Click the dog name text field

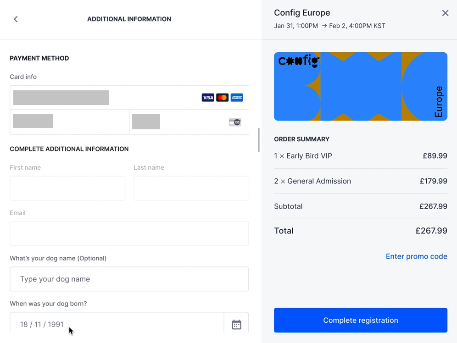pos(129,279)
